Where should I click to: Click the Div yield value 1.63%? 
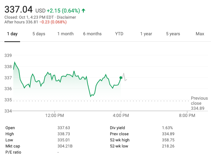point(167,128)
